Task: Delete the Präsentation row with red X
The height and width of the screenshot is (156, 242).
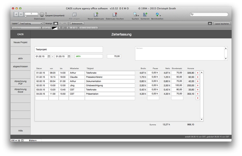Action: [197, 94]
